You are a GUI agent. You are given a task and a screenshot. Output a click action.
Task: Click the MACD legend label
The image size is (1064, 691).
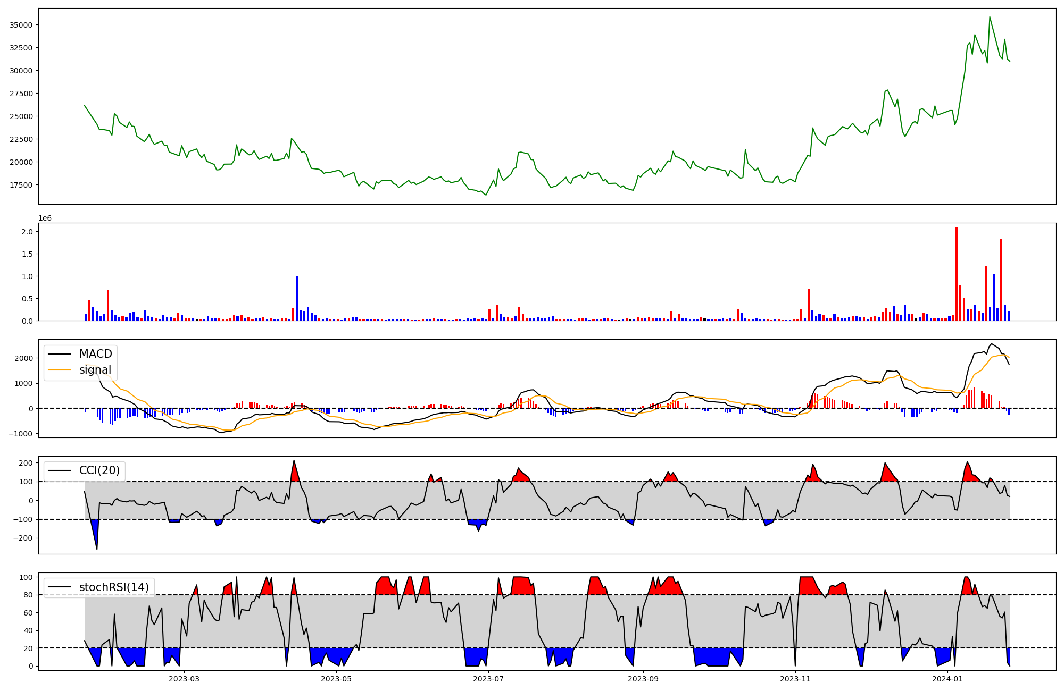95,354
